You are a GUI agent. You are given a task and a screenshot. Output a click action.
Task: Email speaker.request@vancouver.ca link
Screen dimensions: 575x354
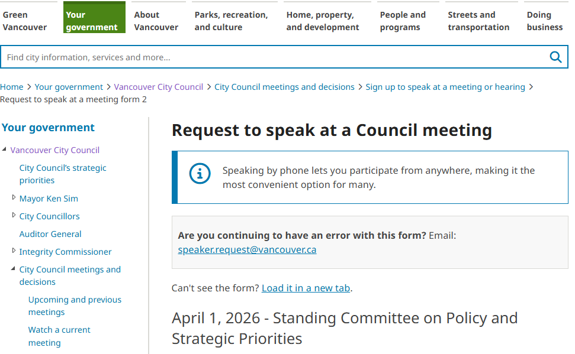click(247, 249)
